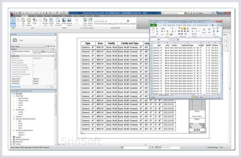Switch to Page Layout tab in Excel
This screenshot has width=241, height=158.
(x=171, y=25)
